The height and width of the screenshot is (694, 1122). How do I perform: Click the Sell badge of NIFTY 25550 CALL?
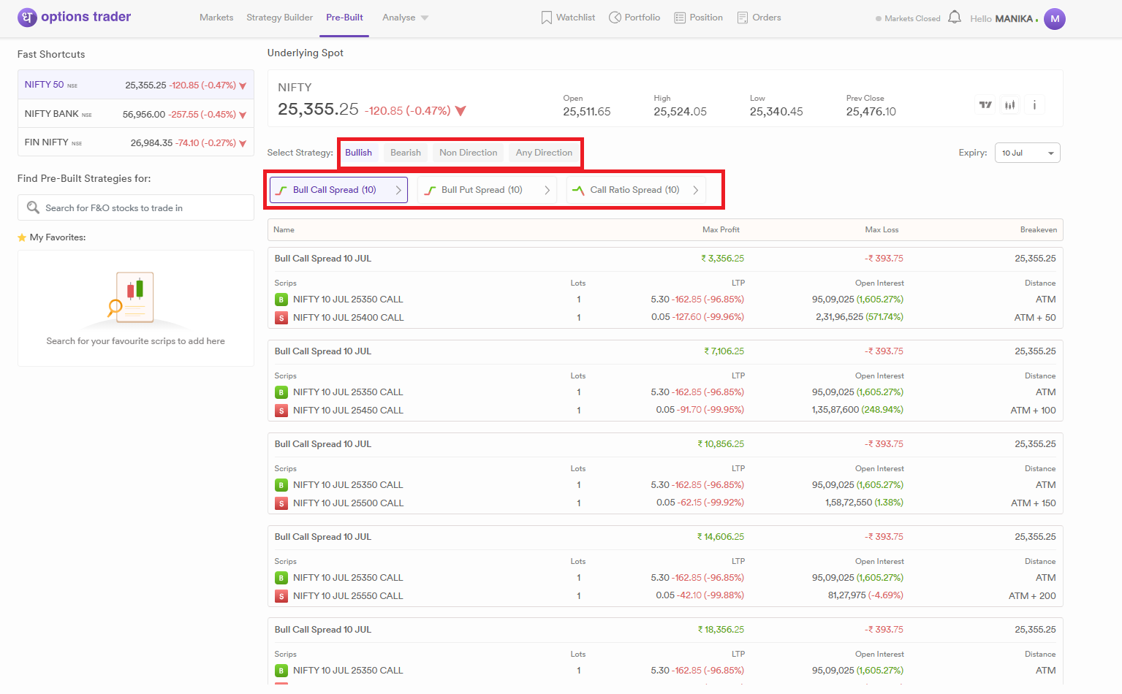point(281,596)
